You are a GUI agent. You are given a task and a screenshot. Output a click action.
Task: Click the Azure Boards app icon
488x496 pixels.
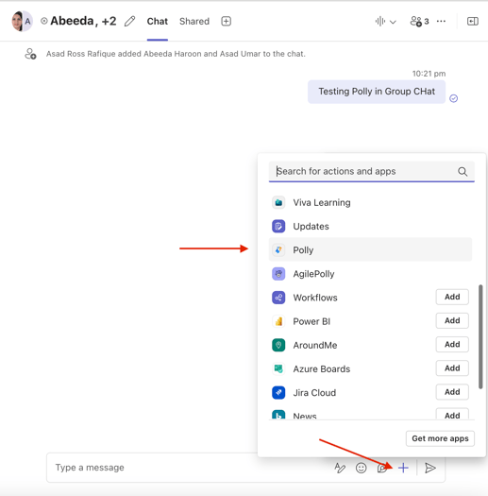point(278,368)
